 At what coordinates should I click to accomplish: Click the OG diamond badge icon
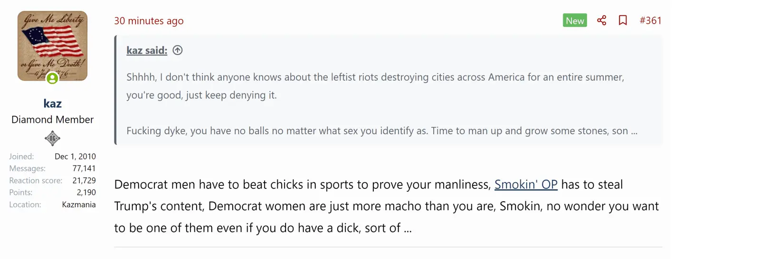[52, 139]
